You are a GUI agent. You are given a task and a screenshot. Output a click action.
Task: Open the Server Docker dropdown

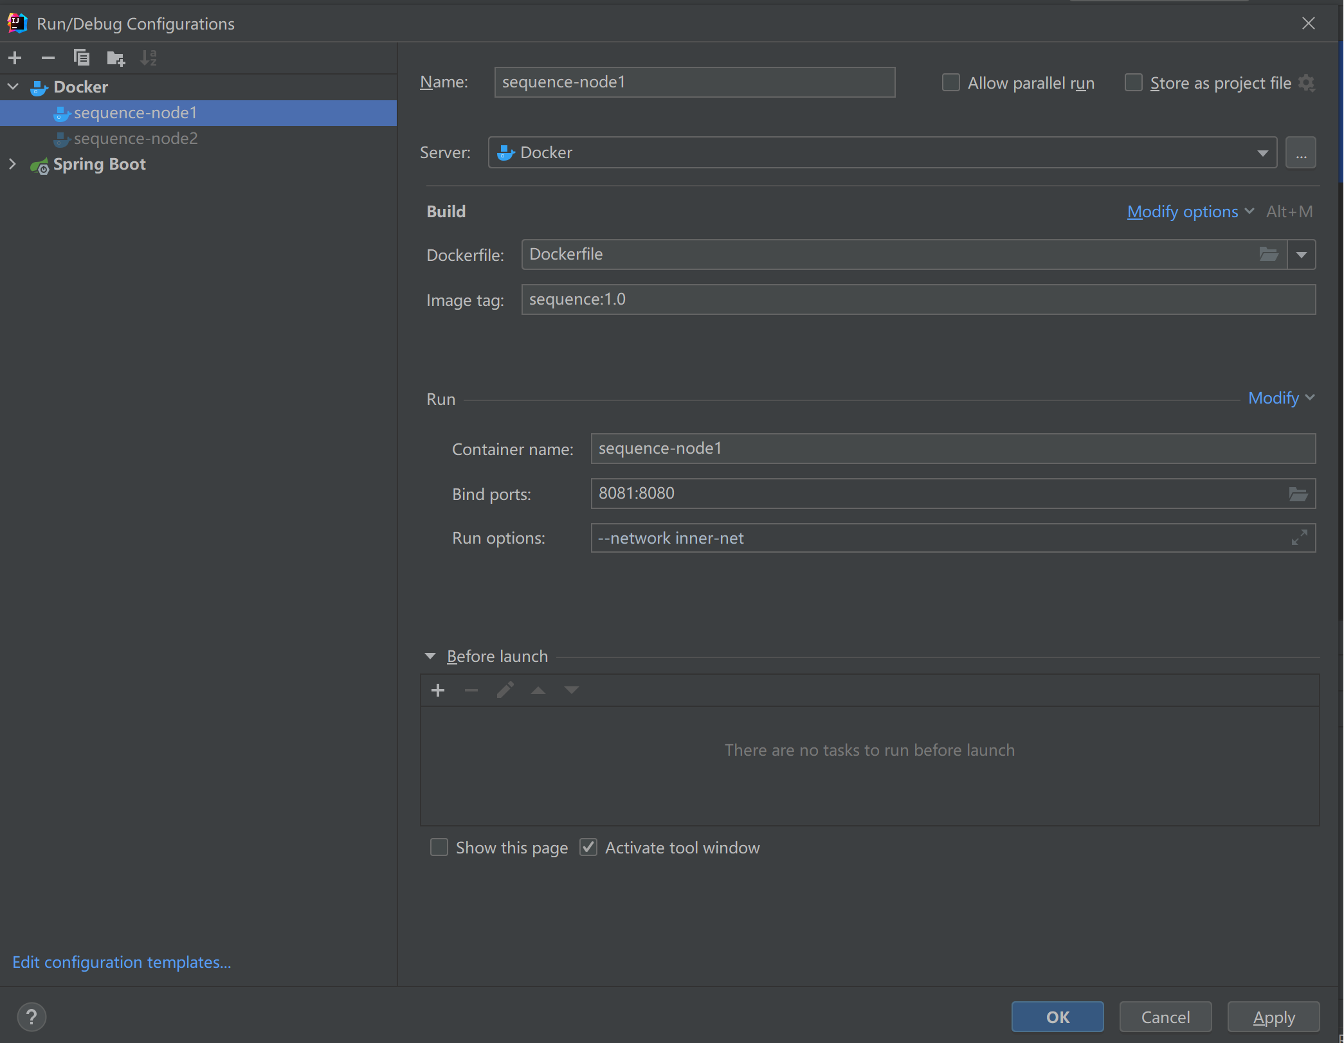pos(1262,153)
